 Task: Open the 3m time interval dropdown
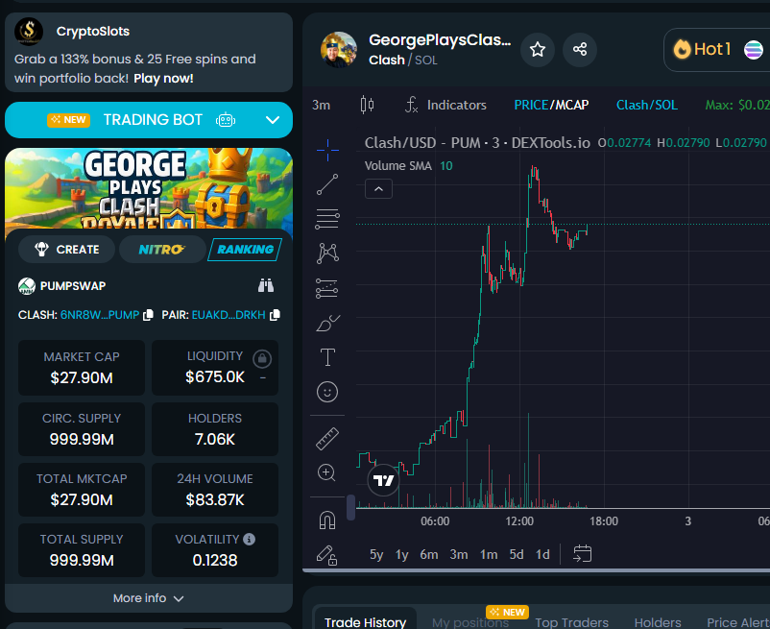322,105
